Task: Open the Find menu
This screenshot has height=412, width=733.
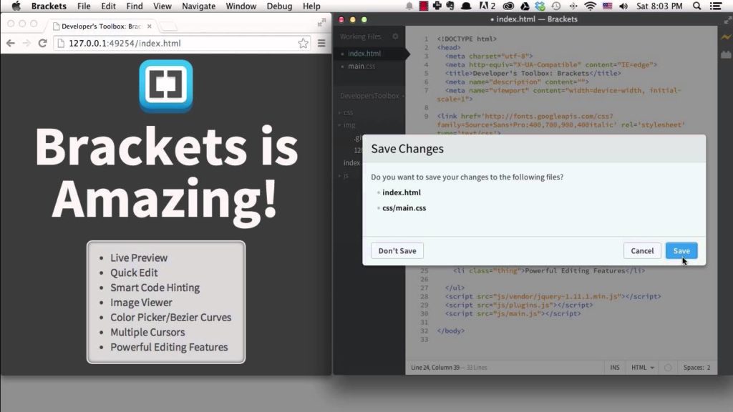Action: click(x=134, y=6)
